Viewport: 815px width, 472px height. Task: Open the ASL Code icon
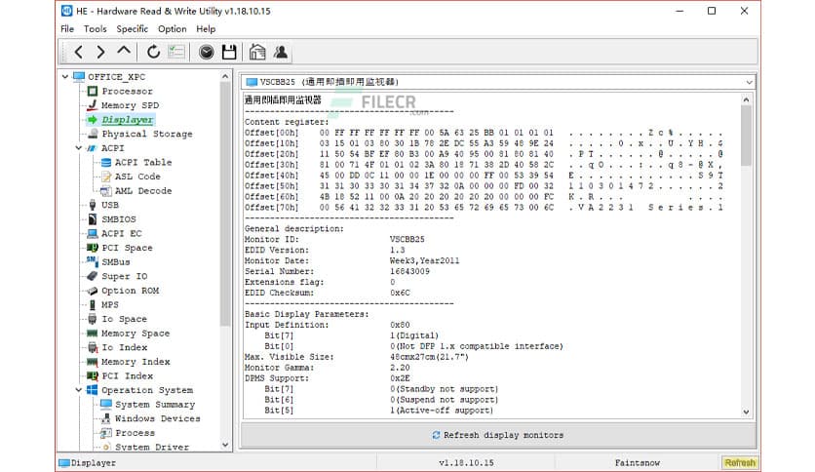(106, 177)
